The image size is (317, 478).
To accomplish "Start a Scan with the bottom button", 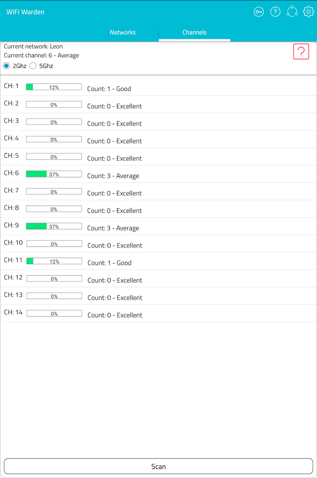I will click(x=158, y=466).
